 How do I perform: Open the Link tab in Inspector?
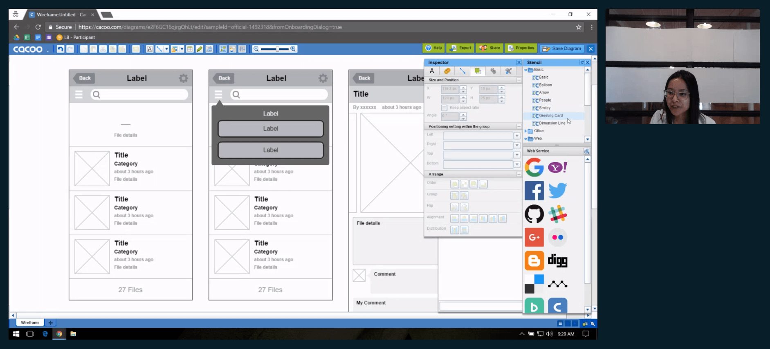pyautogui.click(x=493, y=71)
